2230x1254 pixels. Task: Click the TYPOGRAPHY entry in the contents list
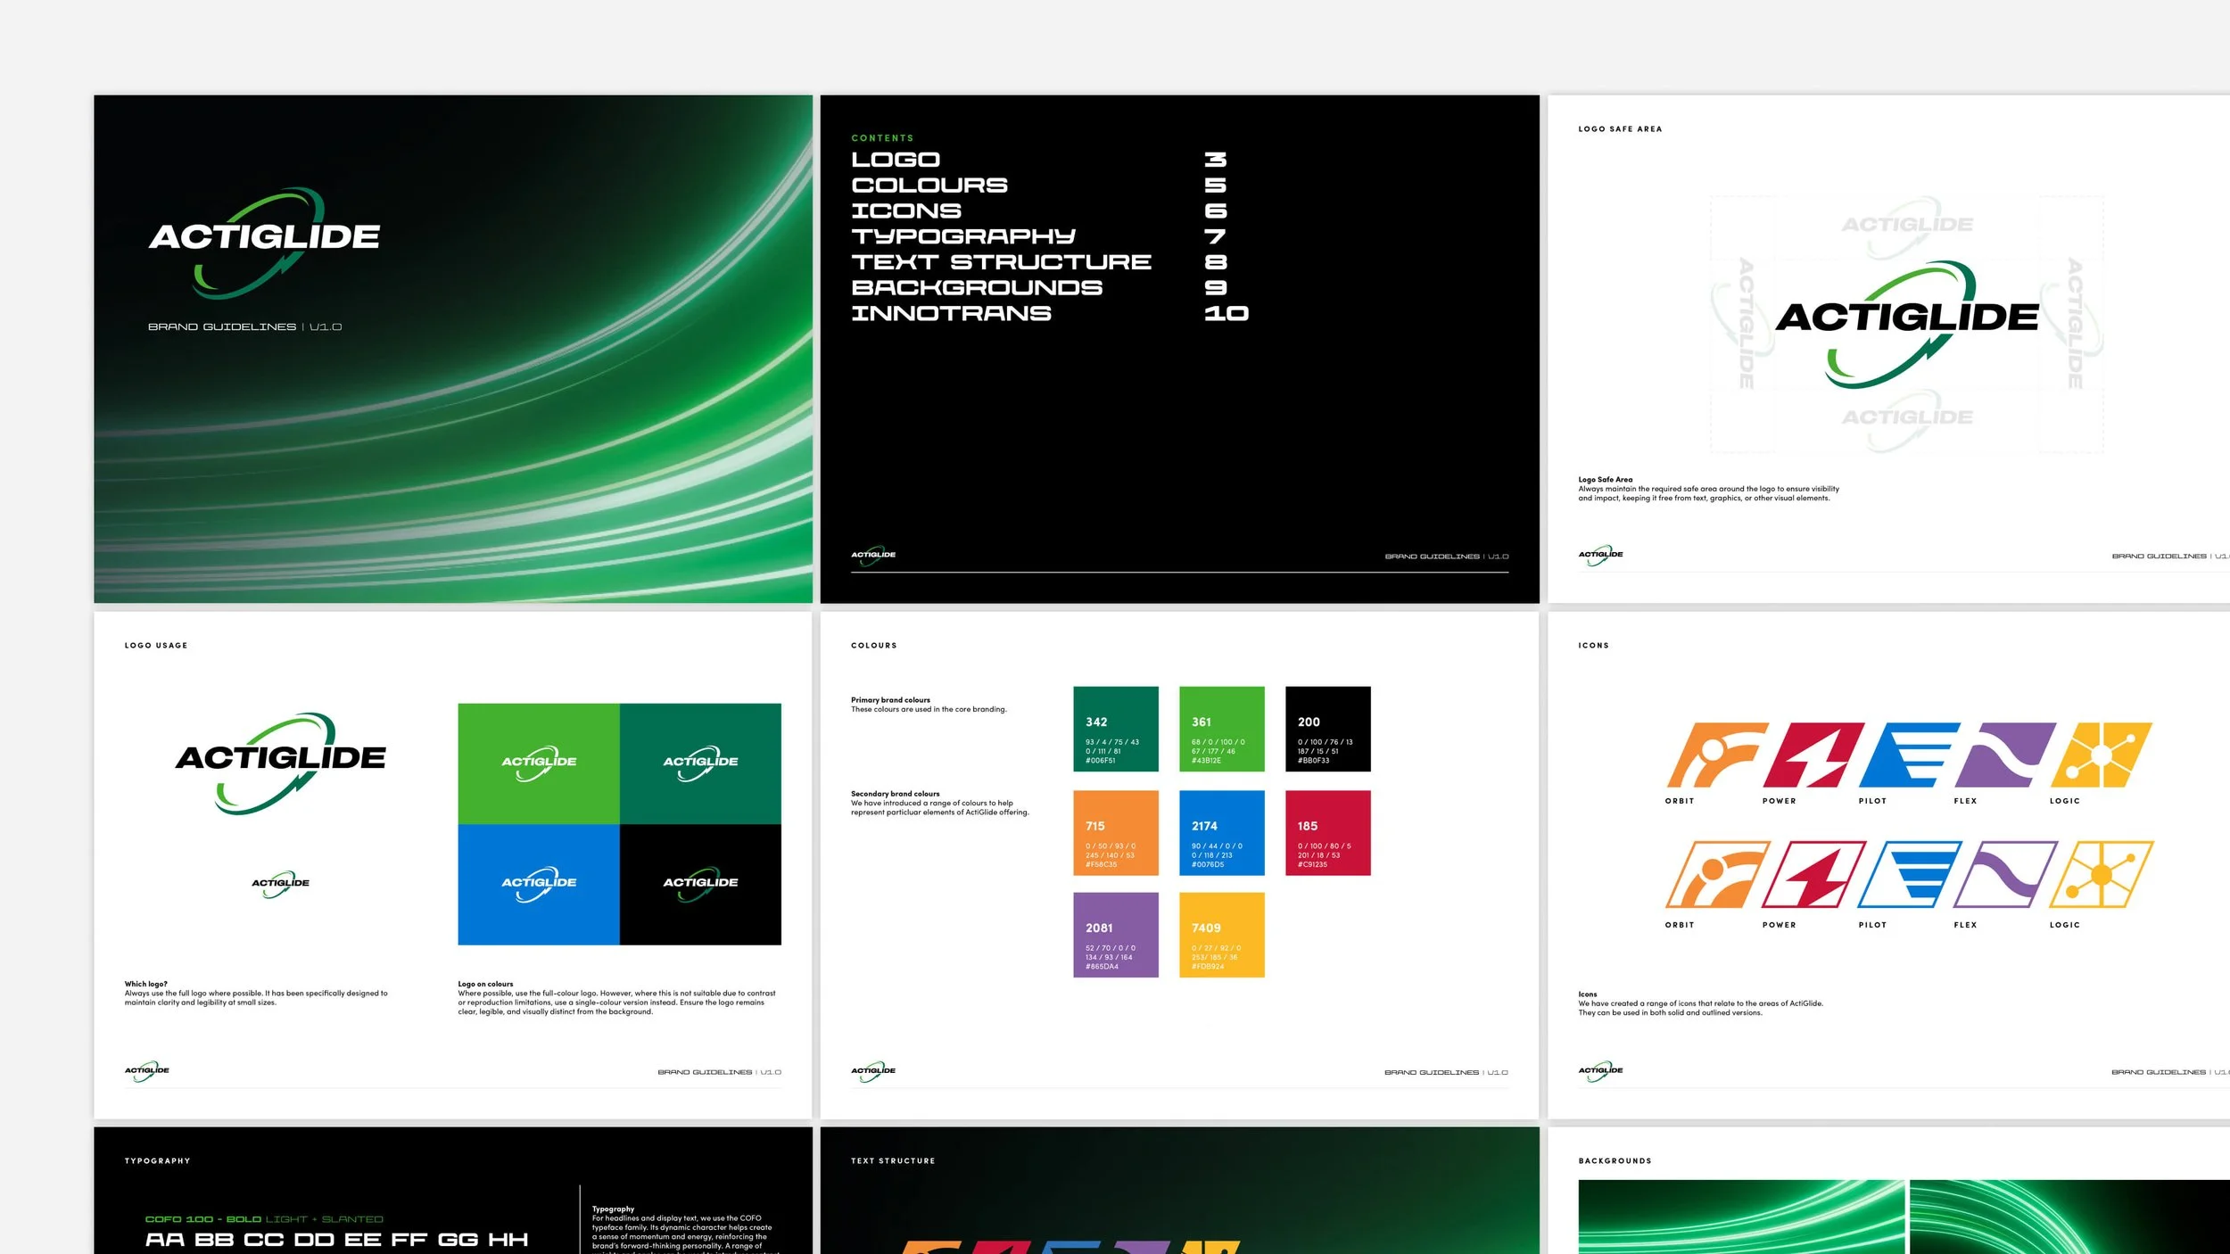pos(963,236)
